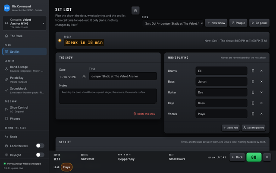Click the phone icon in the Drums row

253,71
